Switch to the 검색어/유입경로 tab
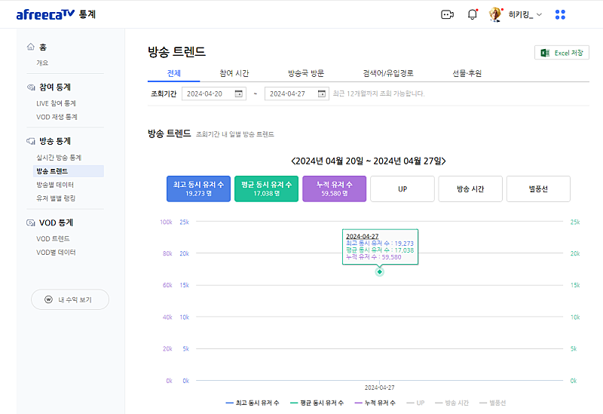603x414 pixels. [x=388, y=73]
